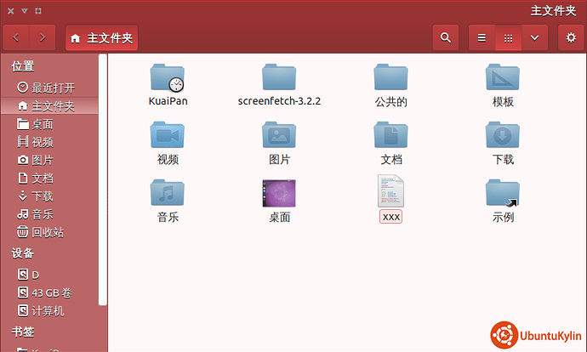Open the 示例 shortcut folder
The height and width of the screenshot is (352, 587).
(503, 193)
